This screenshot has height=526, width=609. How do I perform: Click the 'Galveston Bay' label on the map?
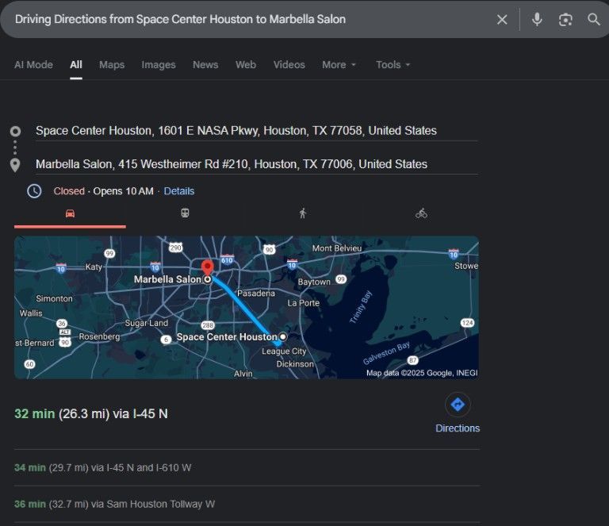pos(386,353)
